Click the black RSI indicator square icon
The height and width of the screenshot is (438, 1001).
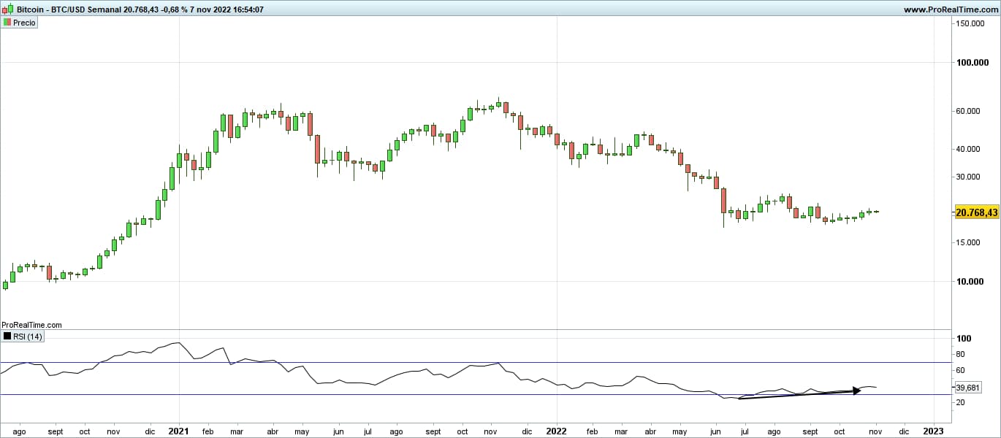[x=7, y=337]
